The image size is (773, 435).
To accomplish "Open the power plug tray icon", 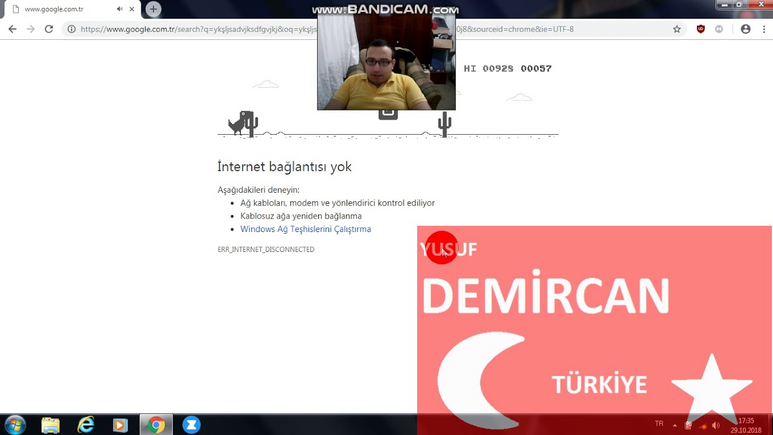I will pos(688,425).
